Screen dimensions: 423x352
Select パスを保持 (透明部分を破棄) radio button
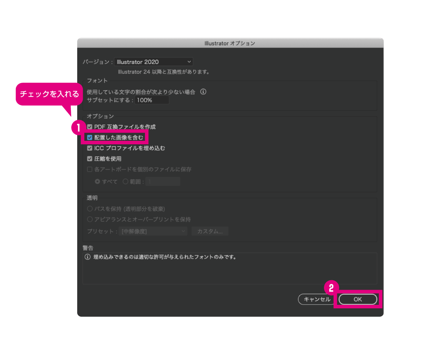click(x=90, y=209)
